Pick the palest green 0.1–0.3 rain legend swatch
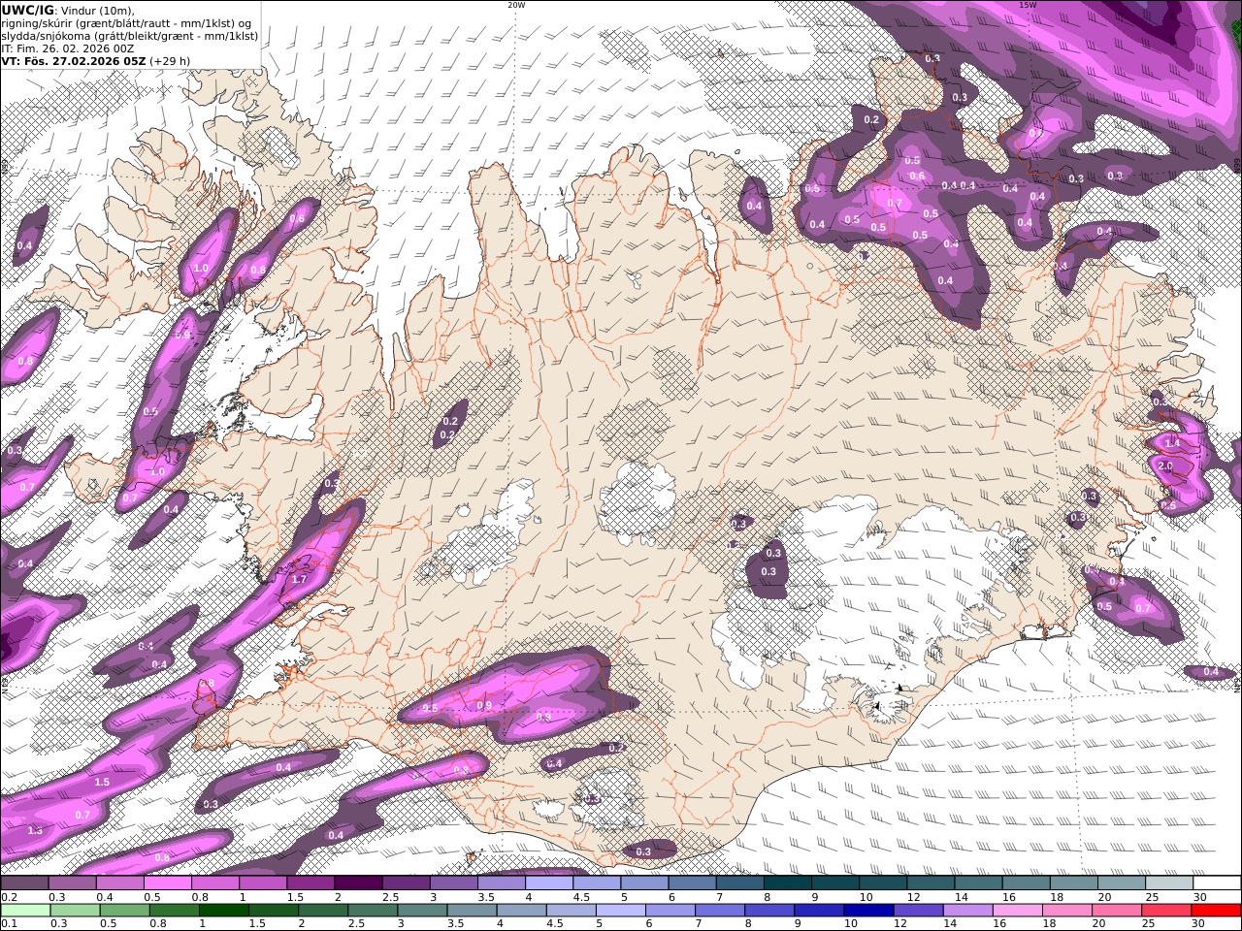The image size is (1242, 931). click(x=24, y=911)
